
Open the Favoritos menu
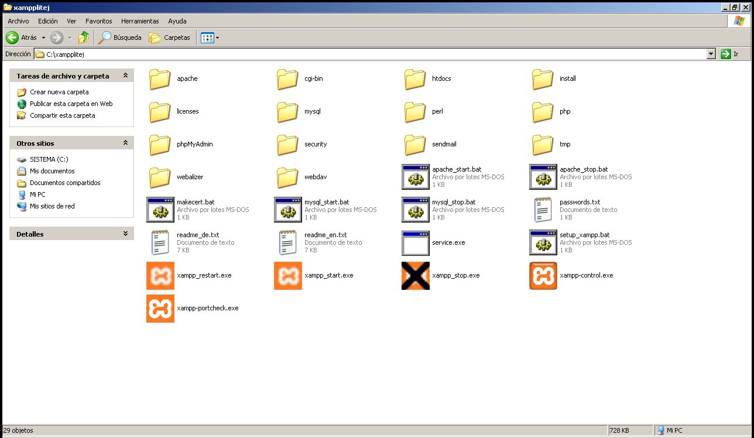[x=98, y=21]
